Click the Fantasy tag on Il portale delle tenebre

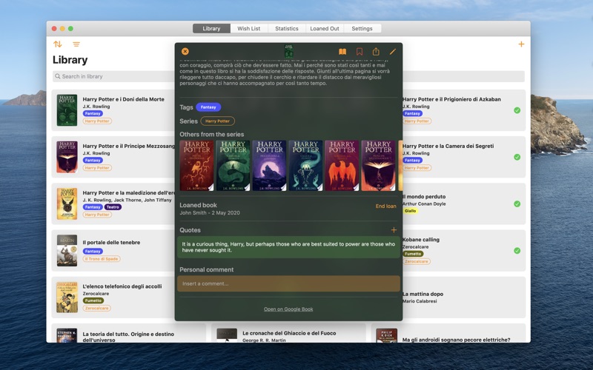click(x=93, y=252)
